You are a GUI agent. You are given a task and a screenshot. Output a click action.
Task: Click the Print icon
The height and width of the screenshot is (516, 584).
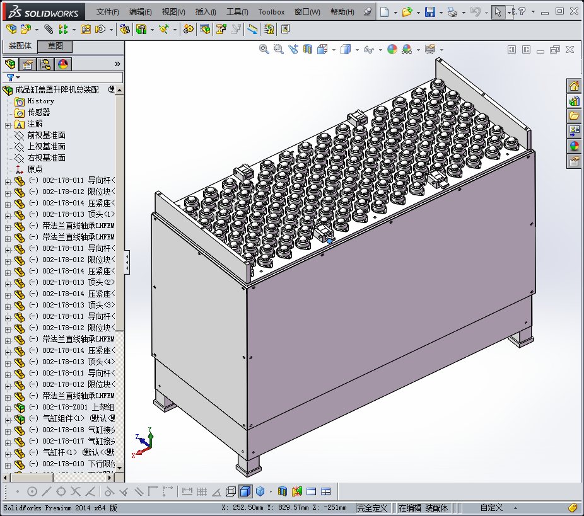click(453, 12)
